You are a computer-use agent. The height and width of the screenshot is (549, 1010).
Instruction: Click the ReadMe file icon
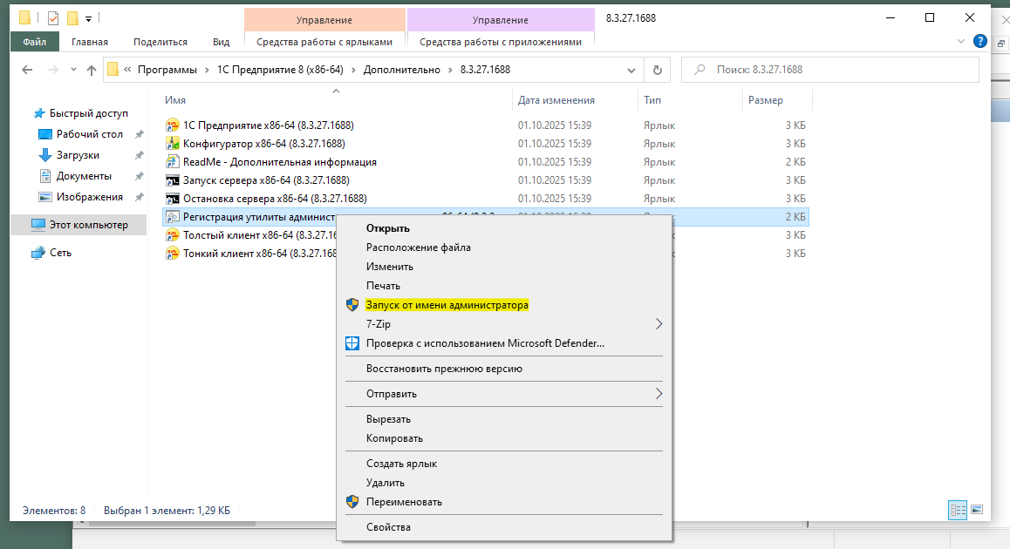pos(173,162)
